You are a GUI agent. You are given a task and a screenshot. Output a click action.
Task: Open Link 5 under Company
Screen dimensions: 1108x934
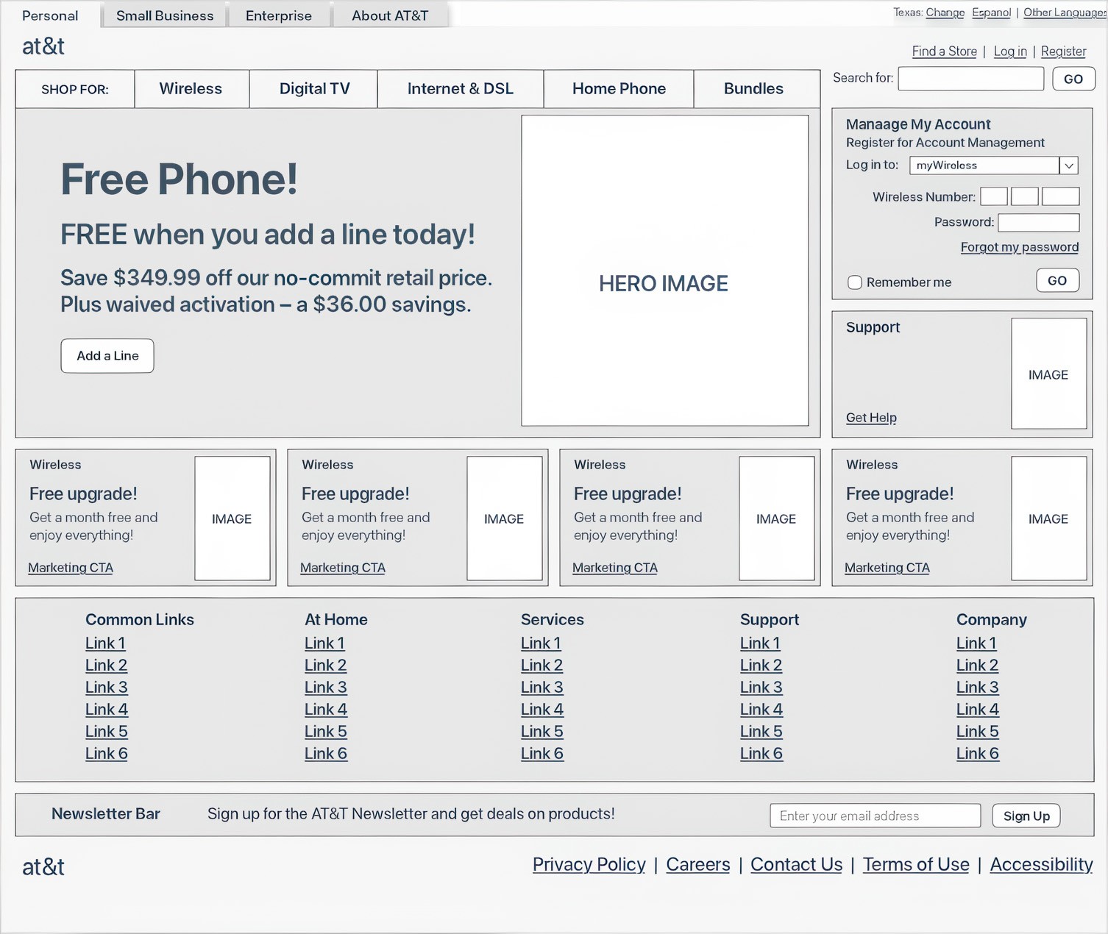point(978,732)
